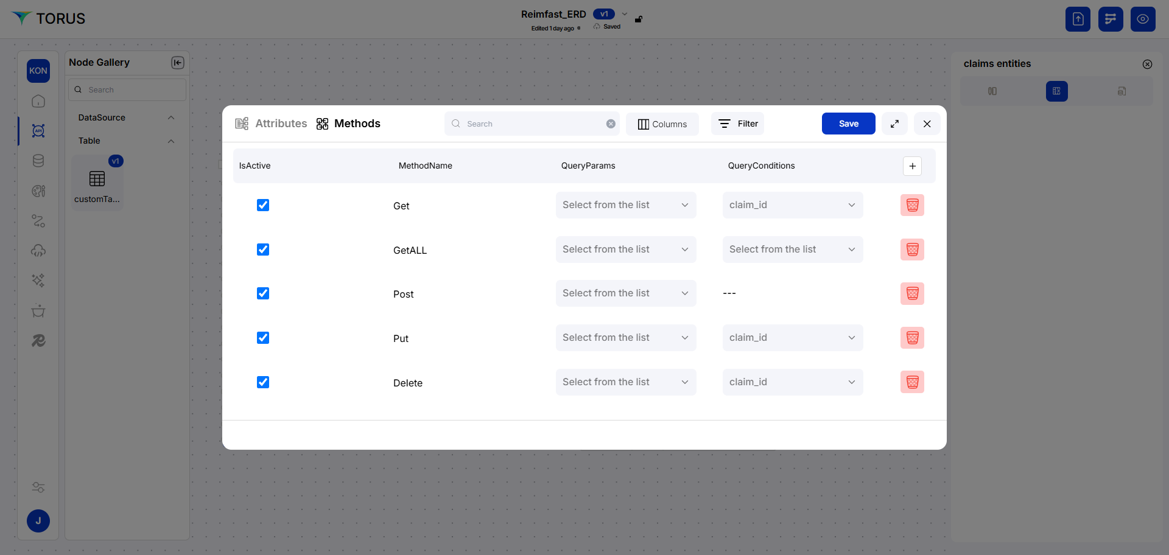This screenshot has width=1169, height=555.
Task: Click the Save button
Action: (x=848, y=124)
